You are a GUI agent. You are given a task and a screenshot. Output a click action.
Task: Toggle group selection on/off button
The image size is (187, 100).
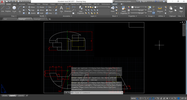pyautogui.click(x=154, y=13)
